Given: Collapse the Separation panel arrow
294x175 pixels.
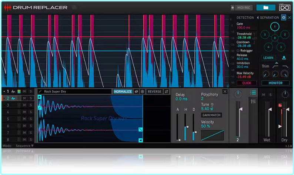Looking at the screenshot, I should coord(258,17).
